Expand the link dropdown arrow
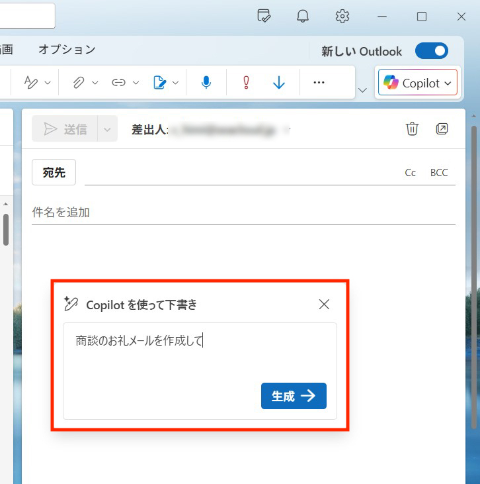The image size is (480, 484). (136, 83)
